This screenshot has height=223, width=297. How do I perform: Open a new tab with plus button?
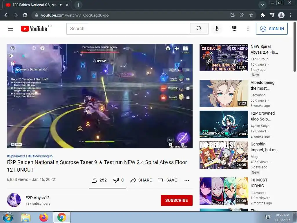click(x=78, y=5)
